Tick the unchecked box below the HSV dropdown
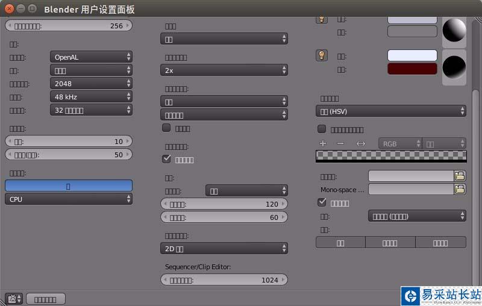Image resolution: width=482 pixels, height=306 pixels. point(322,129)
